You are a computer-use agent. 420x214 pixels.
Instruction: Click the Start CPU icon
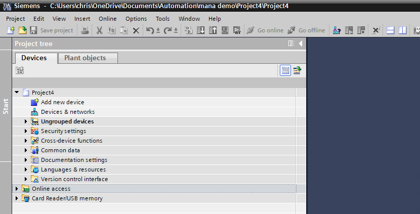349,30
